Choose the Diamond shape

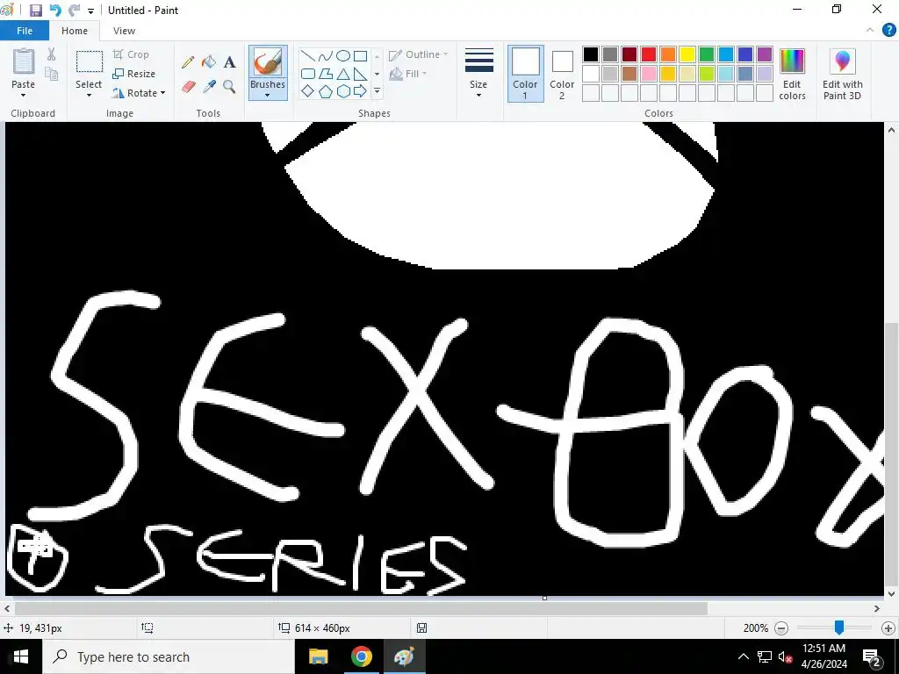click(x=308, y=91)
